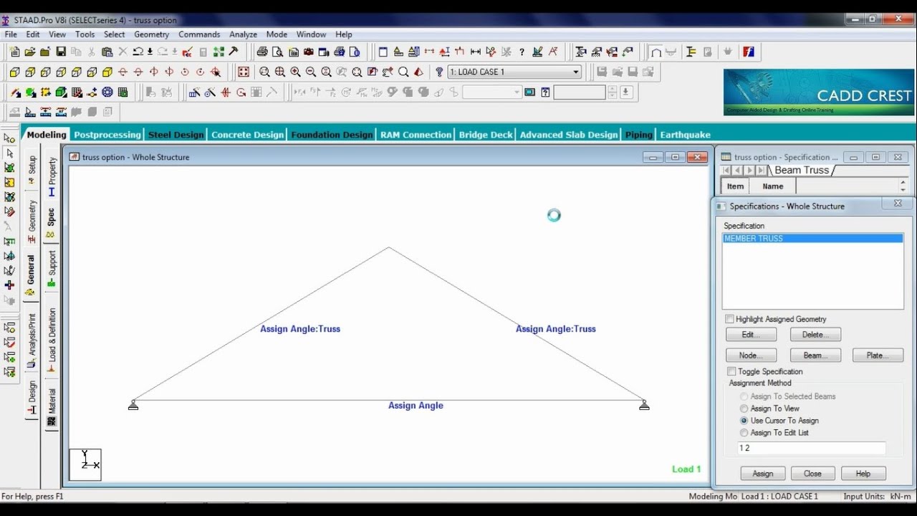917x516 pixels.
Task: Select MEMBER TRUSS in Specification list
Action: [x=812, y=239]
